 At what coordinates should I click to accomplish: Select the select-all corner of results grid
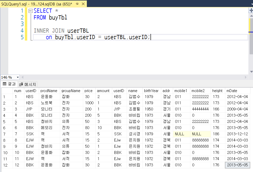point(7,91)
